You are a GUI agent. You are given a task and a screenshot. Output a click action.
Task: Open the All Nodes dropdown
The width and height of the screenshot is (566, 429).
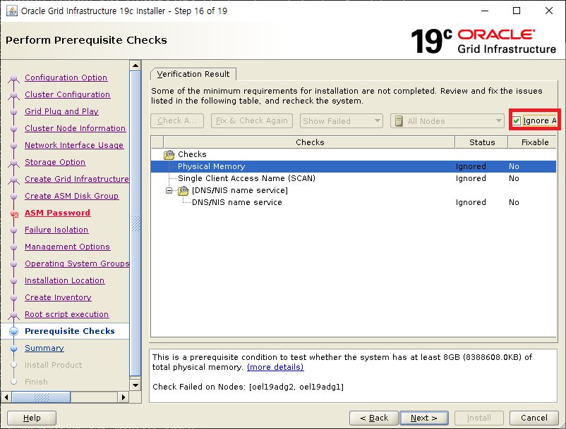pyautogui.click(x=447, y=120)
